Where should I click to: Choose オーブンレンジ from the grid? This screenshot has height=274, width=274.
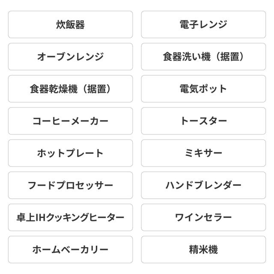tap(70, 57)
